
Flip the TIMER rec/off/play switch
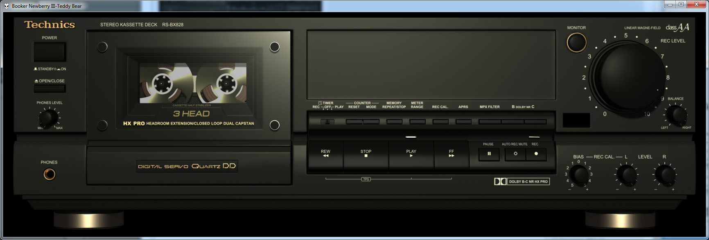click(327, 122)
